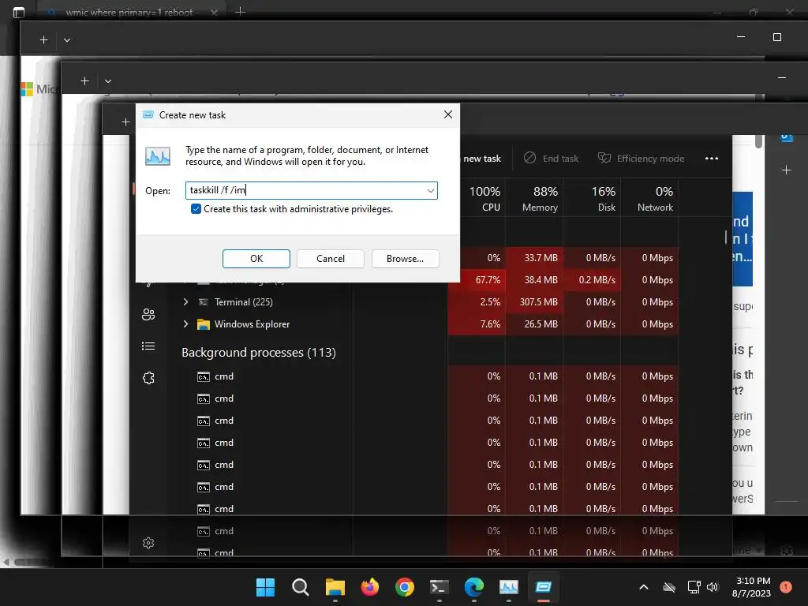Click Background processes (113) header
This screenshot has width=808, height=606.
click(x=259, y=353)
